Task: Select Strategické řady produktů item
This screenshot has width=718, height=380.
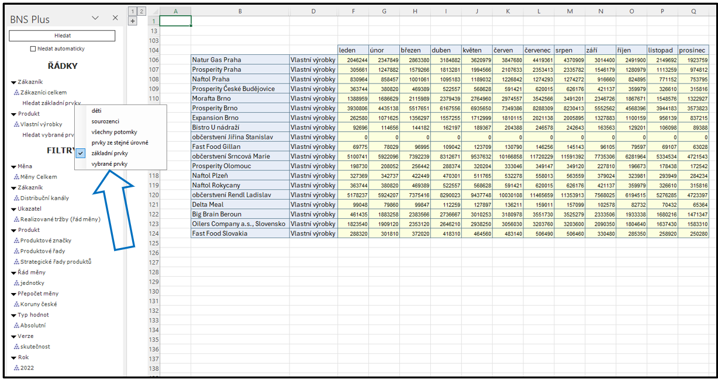Action: [56, 262]
